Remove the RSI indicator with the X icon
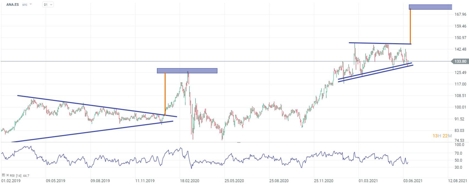The height and width of the screenshot is (186, 469). [7, 175]
